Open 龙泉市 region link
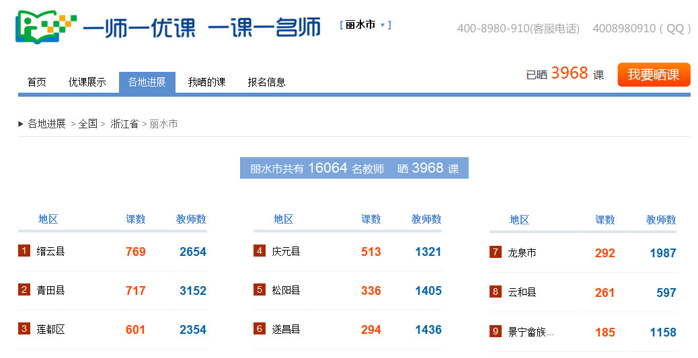This screenshot has width=698, height=358. pyautogui.click(x=522, y=253)
